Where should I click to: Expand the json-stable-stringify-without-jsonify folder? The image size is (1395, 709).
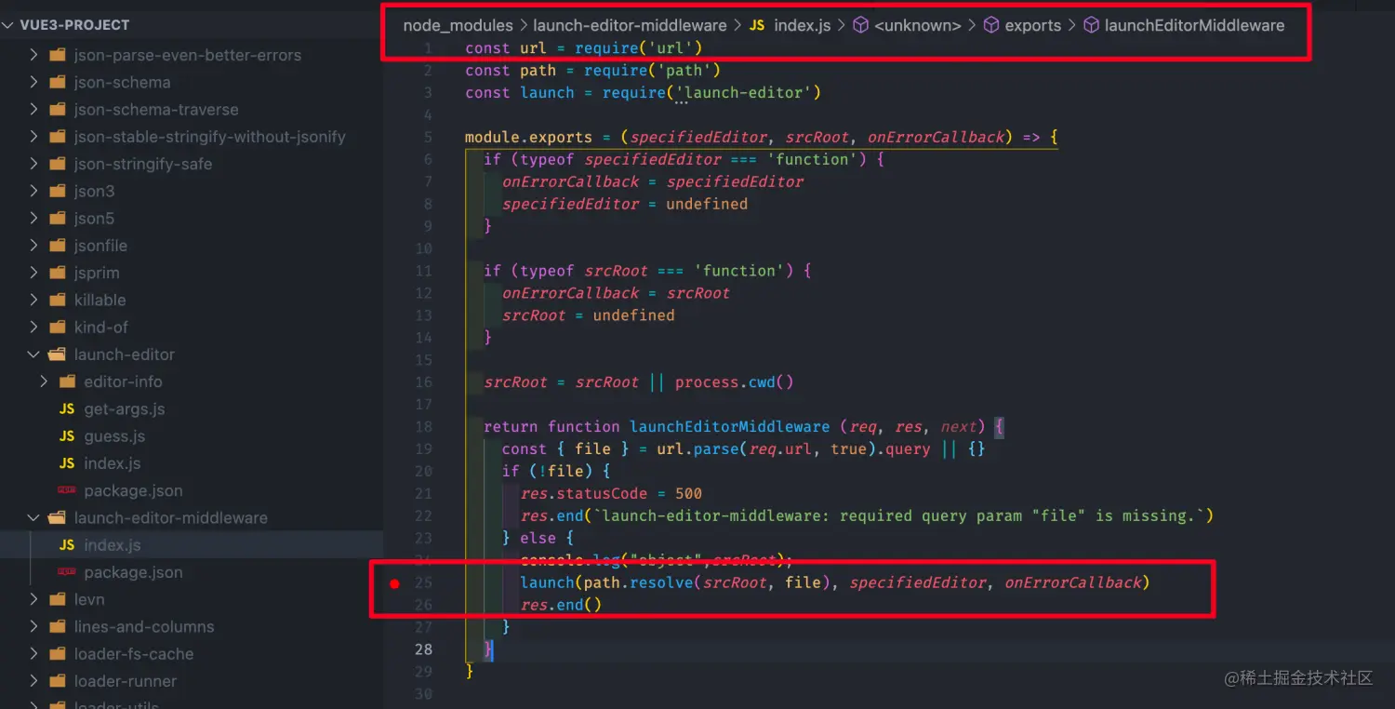coord(33,137)
